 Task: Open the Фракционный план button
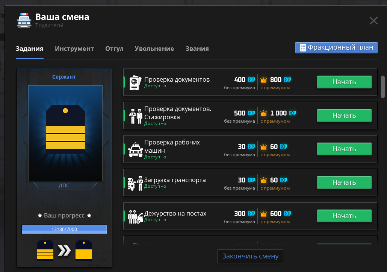pos(336,47)
